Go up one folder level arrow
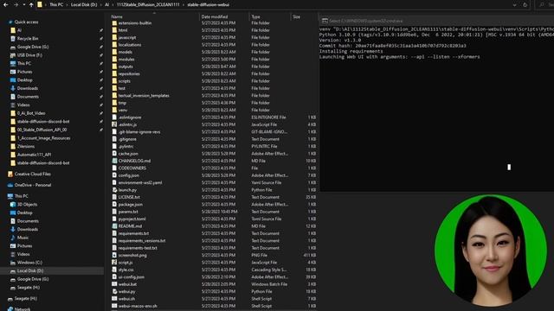554x311 pixels. point(31,5)
